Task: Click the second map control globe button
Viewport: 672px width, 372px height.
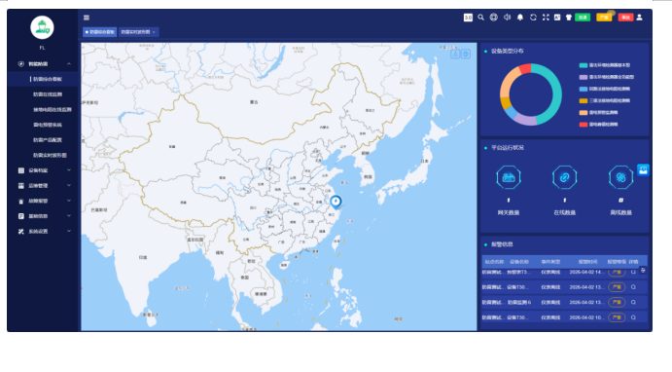Action: pyautogui.click(x=466, y=54)
